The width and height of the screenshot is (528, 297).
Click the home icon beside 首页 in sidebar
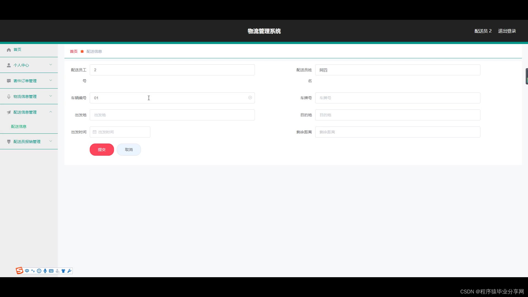pos(9,50)
